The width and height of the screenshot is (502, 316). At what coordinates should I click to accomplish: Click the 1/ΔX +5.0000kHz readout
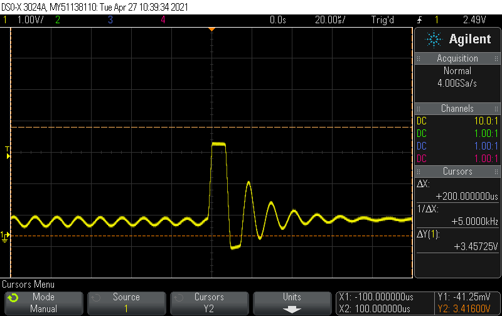tap(457, 215)
